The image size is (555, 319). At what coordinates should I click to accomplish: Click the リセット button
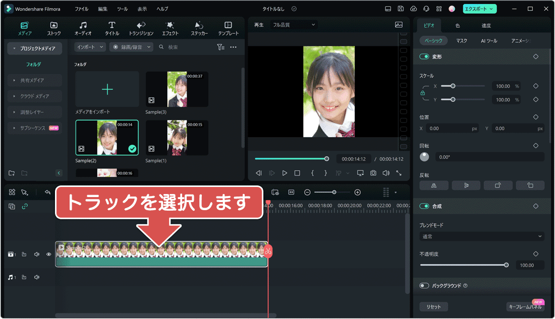pyautogui.click(x=433, y=306)
